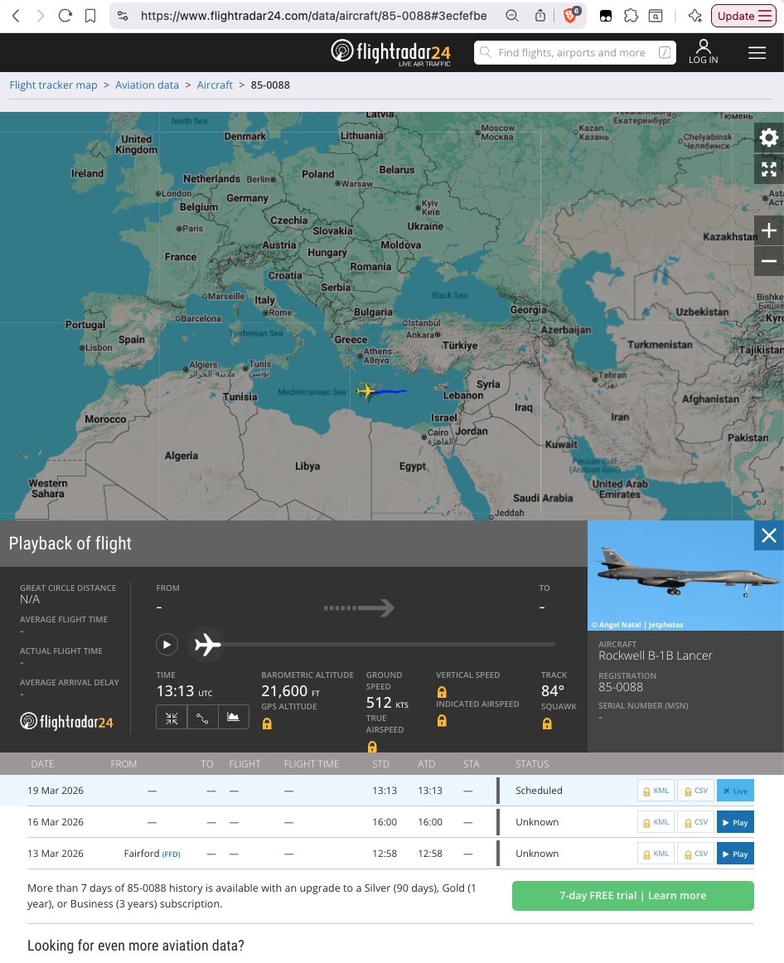Screen dimensions: 784x963
Task: Focus the Find flights search field
Action: coord(574,53)
